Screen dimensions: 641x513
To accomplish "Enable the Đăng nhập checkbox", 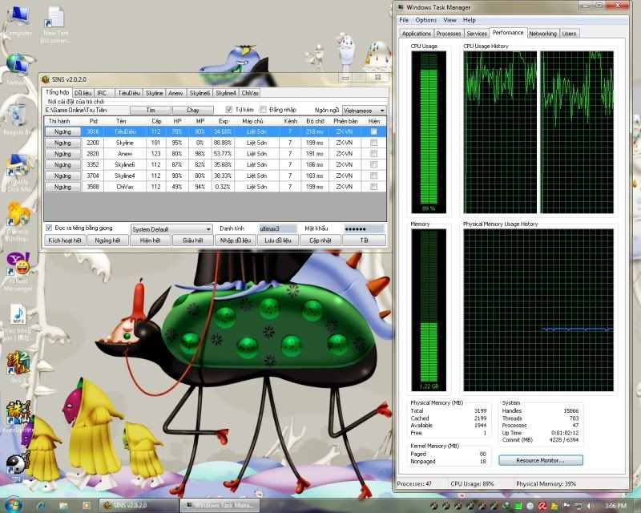I will [x=264, y=110].
